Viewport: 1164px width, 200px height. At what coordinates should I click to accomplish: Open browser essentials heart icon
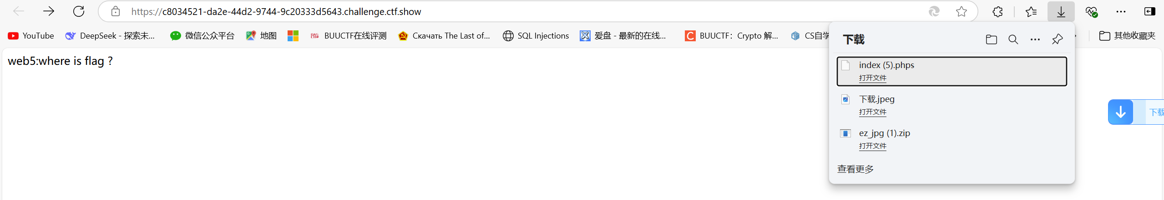[1091, 12]
